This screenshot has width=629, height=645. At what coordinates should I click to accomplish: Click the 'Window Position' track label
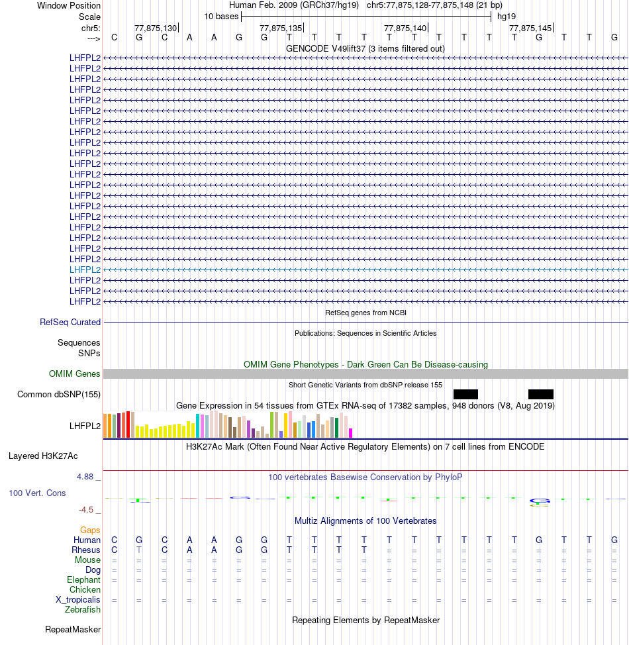point(69,6)
